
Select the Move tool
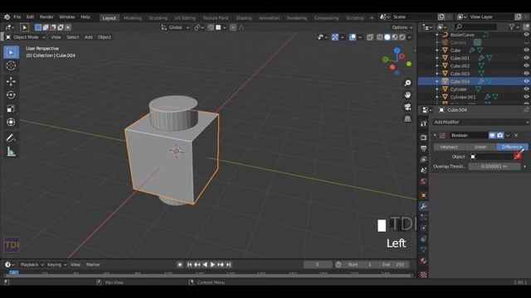coord(11,81)
